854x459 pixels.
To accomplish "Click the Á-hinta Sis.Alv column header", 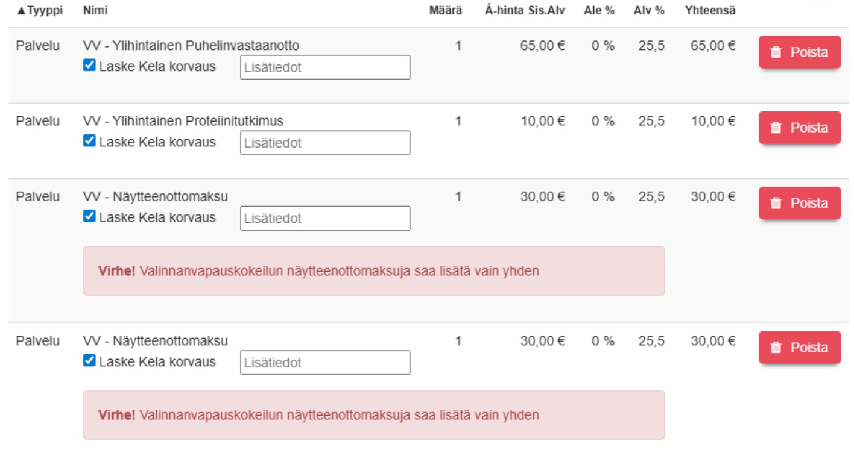I will point(525,11).
